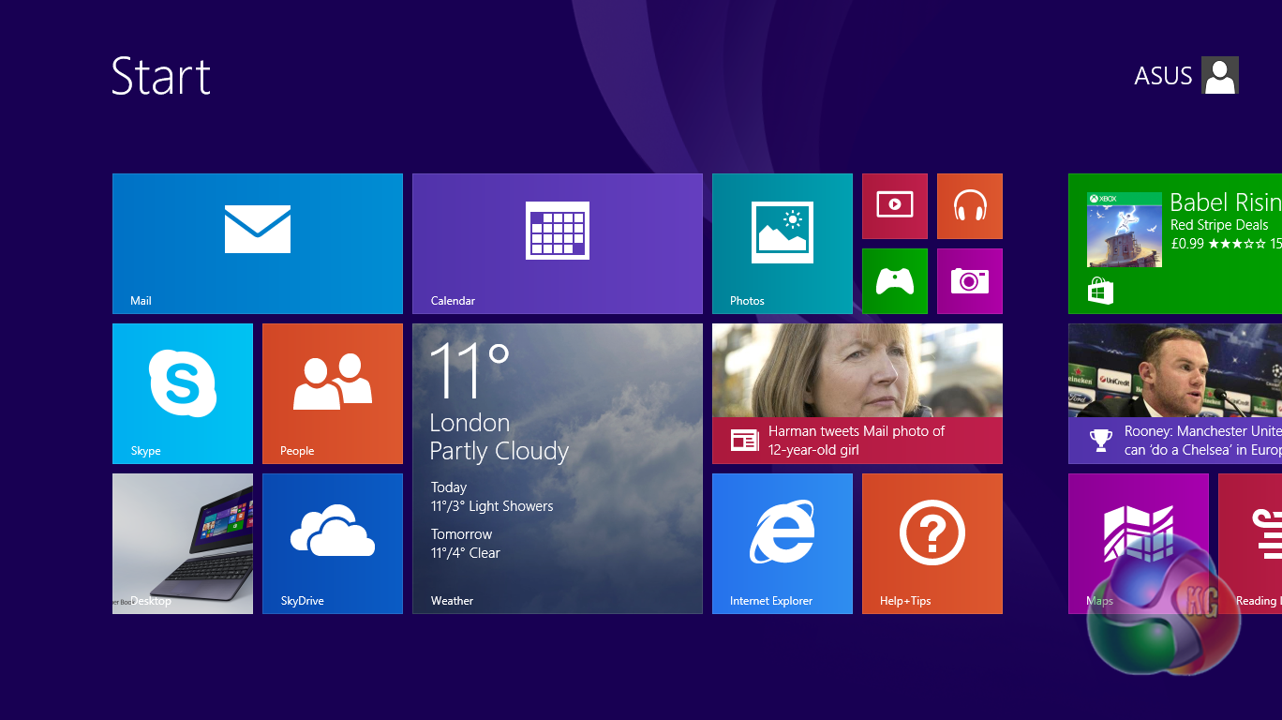Open the Rooney press conference photo
The width and height of the screenshot is (1282, 720).
click(x=1175, y=370)
